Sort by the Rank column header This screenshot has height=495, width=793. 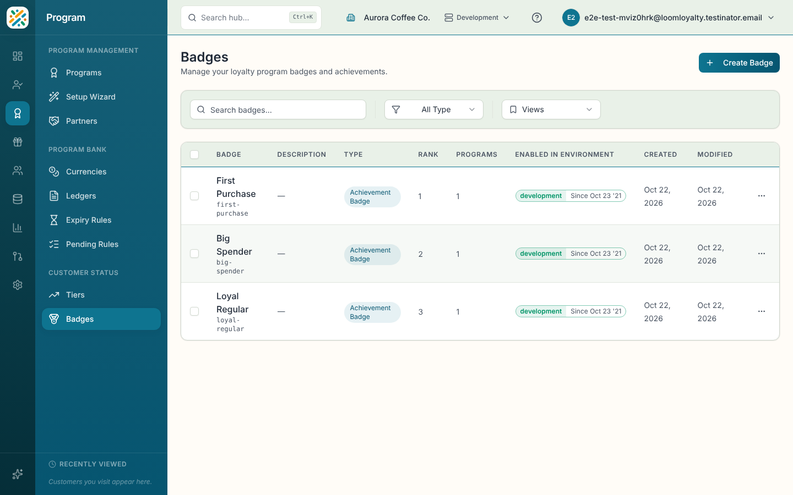tap(428, 155)
